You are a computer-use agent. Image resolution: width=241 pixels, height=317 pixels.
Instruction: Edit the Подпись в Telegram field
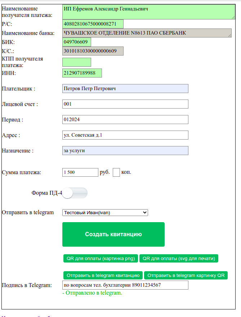coord(125,285)
